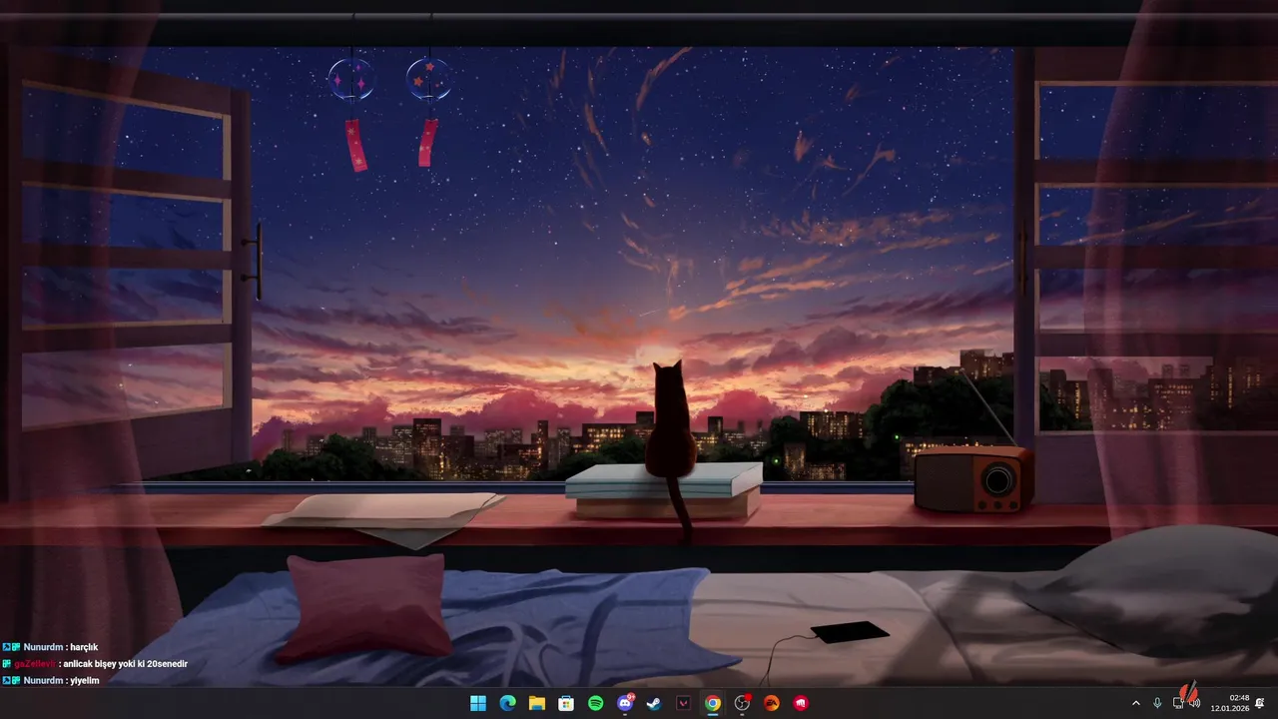Click the chat message 'yiyelim'
1278x719 pixels.
(84, 680)
